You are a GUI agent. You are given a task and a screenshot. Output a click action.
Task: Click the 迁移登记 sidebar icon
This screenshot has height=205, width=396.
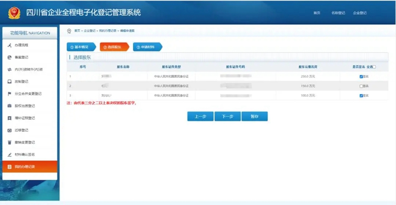tap(9, 130)
